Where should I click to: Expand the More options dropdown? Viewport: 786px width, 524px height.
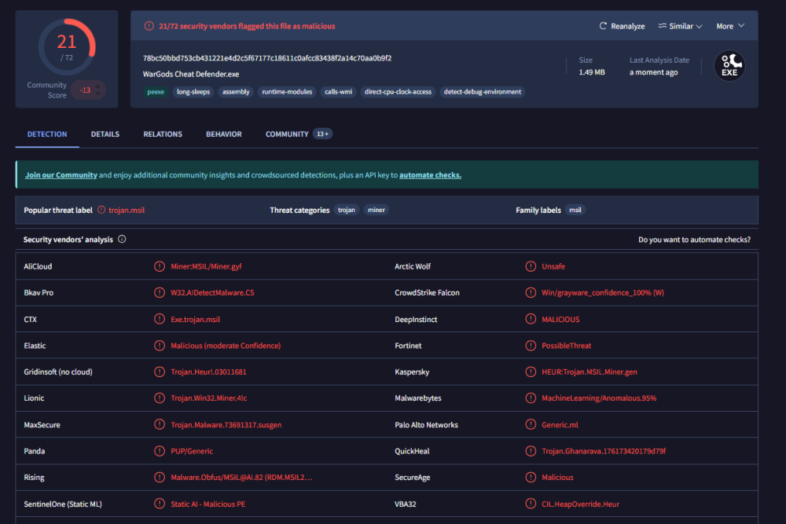click(x=730, y=26)
